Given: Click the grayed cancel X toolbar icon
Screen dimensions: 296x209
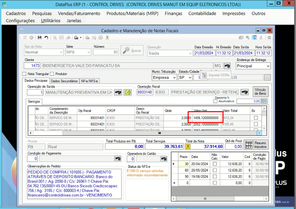Looking at the screenshot, I should pyautogui.click(x=31, y=38).
